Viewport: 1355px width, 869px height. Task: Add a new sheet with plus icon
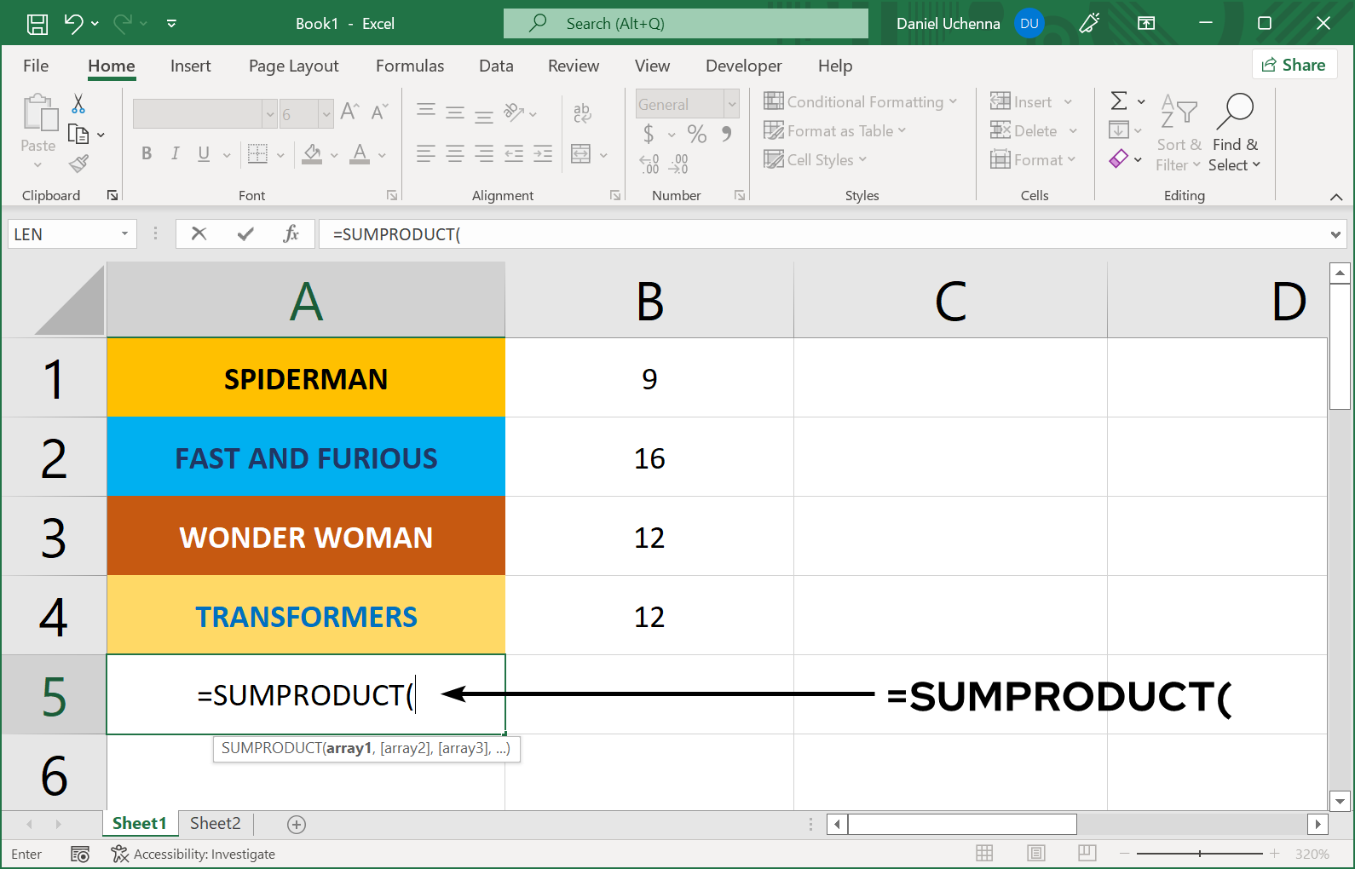coord(297,824)
